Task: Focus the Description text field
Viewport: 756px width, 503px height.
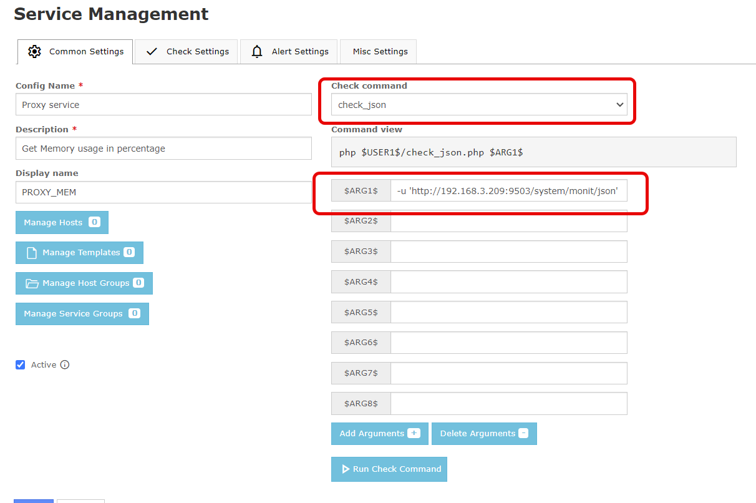Action: pyautogui.click(x=163, y=149)
